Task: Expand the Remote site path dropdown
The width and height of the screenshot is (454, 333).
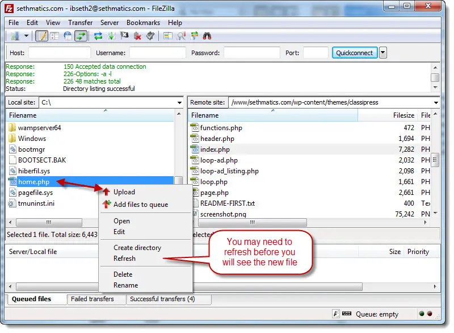Action: pos(436,103)
